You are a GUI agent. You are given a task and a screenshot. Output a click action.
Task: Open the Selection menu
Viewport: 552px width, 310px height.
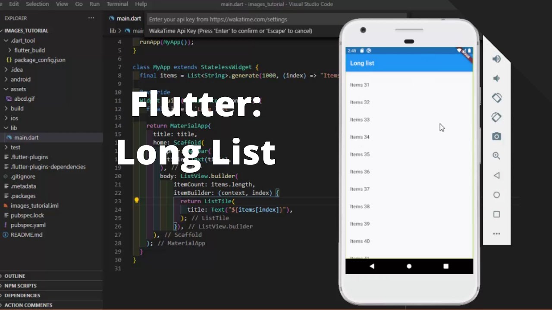click(x=37, y=4)
